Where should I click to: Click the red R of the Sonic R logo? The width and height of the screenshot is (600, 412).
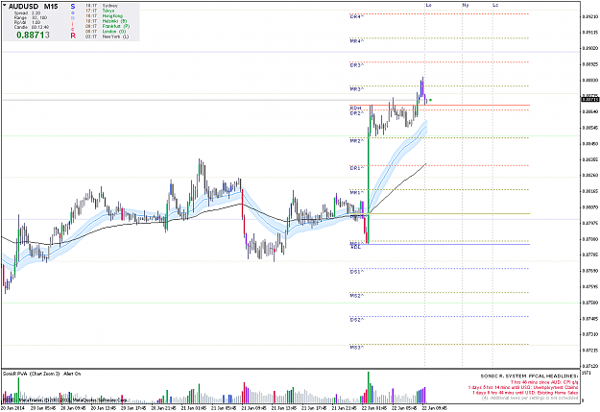[73, 36]
